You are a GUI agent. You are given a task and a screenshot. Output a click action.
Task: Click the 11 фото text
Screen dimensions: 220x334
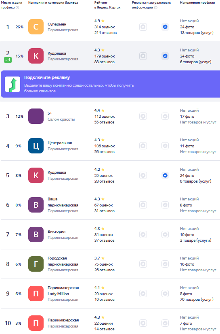(x=187, y=146)
